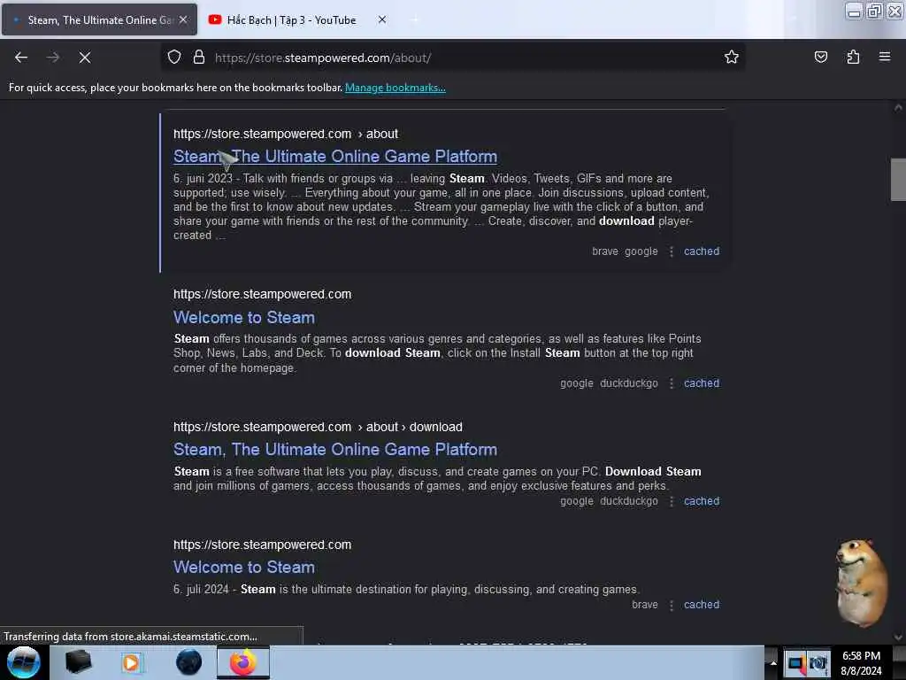Click the forward navigation arrow
The image size is (906, 680).
[53, 58]
